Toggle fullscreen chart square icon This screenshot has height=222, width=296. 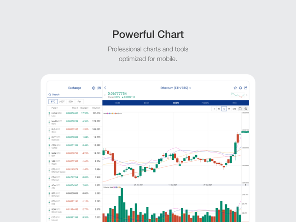point(240,109)
